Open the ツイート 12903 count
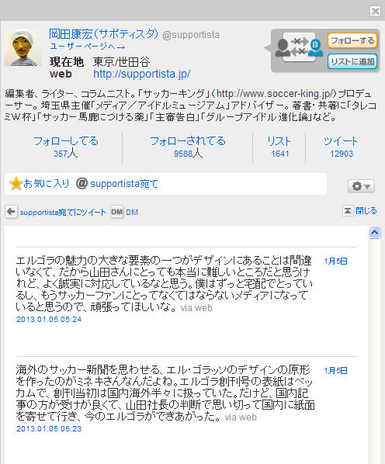 (x=341, y=147)
